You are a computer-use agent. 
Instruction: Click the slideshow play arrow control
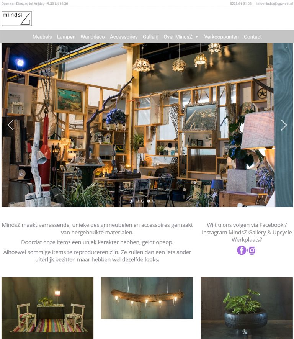(x=132, y=201)
